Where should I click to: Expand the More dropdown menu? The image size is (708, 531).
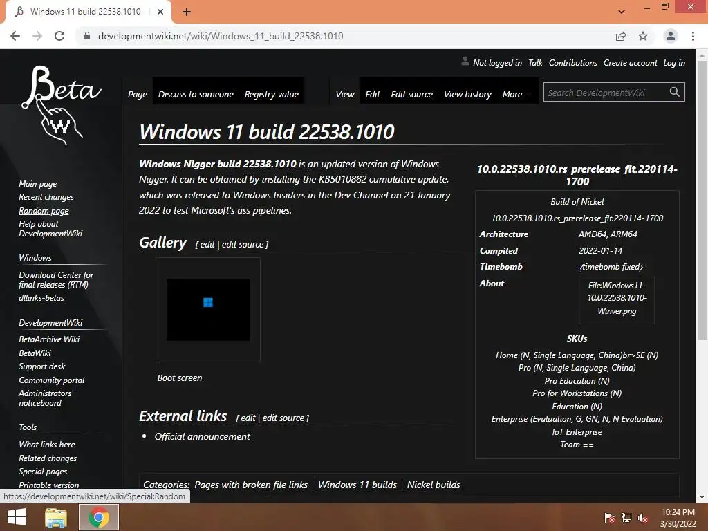point(516,94)
